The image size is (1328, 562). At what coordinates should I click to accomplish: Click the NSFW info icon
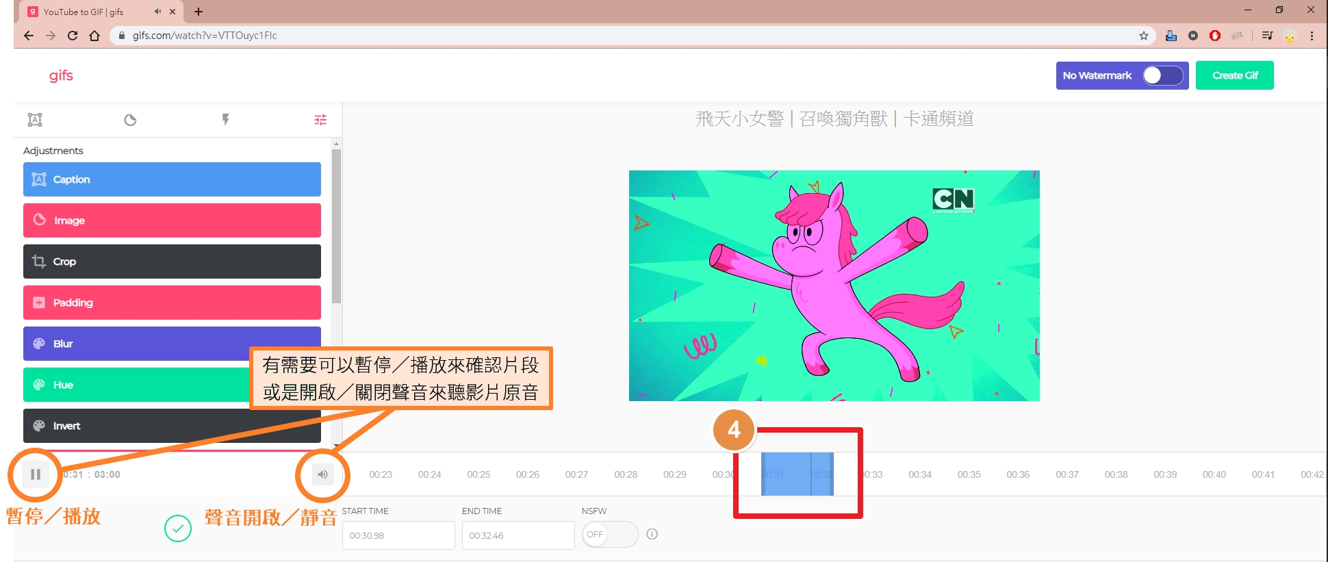[x=652, y=534]
